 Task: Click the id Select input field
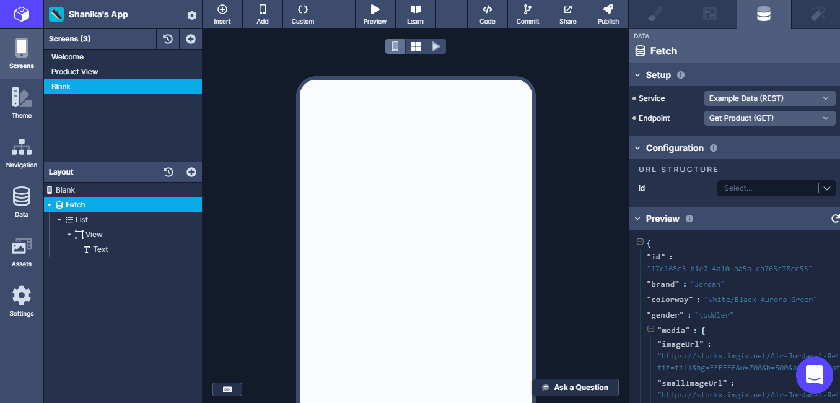coord(767,188)
